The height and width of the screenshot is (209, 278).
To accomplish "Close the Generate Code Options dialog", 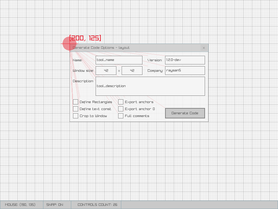I will pos(204,48).
